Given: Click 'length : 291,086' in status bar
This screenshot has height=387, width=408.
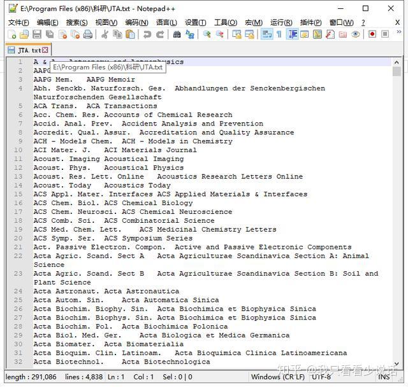Looking at the screenshot, I should [x=31, y=377].
